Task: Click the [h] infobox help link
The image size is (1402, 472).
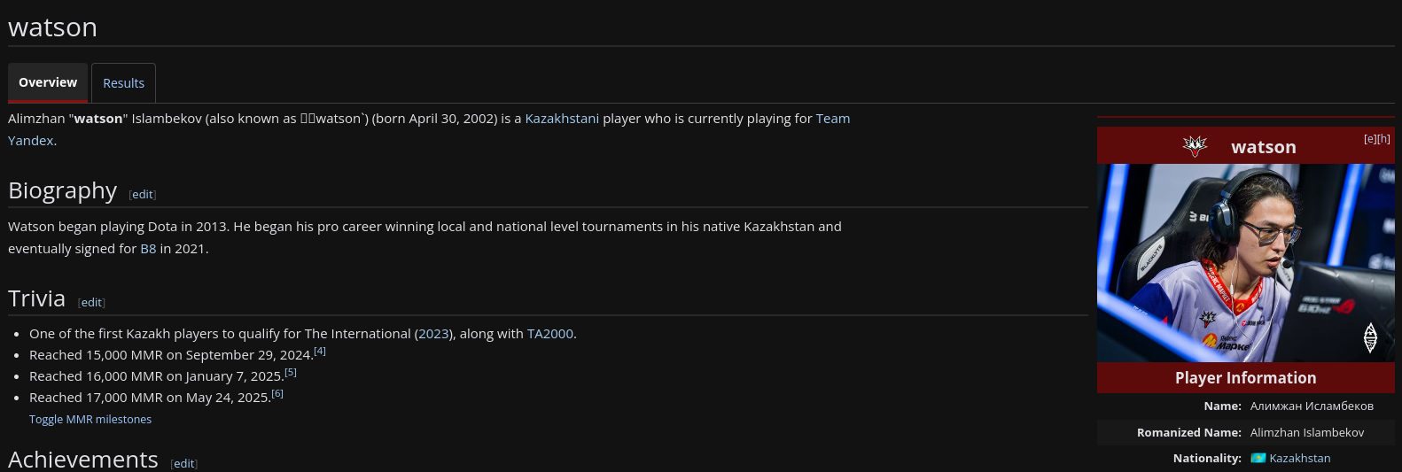Action: [1383, 139]
